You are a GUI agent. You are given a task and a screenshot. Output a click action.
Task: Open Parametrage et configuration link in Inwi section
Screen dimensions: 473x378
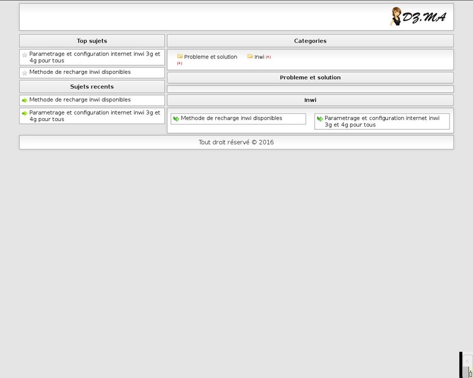tap(382, 122)
